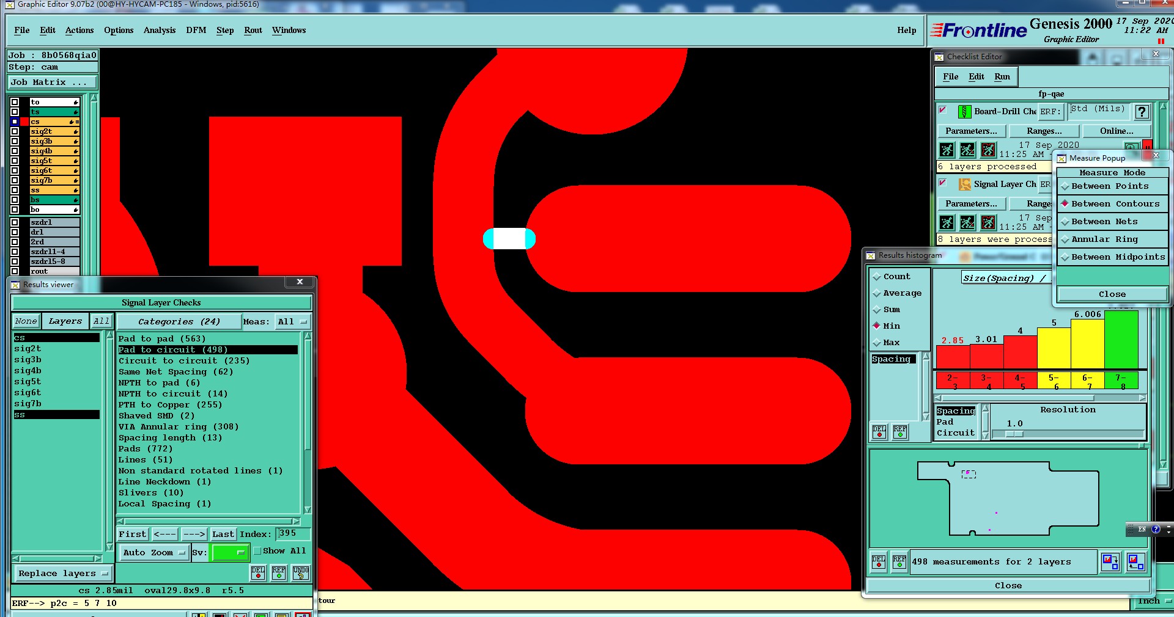
Task: Click DEL icon in Results viewer
Action: point(258,572)
